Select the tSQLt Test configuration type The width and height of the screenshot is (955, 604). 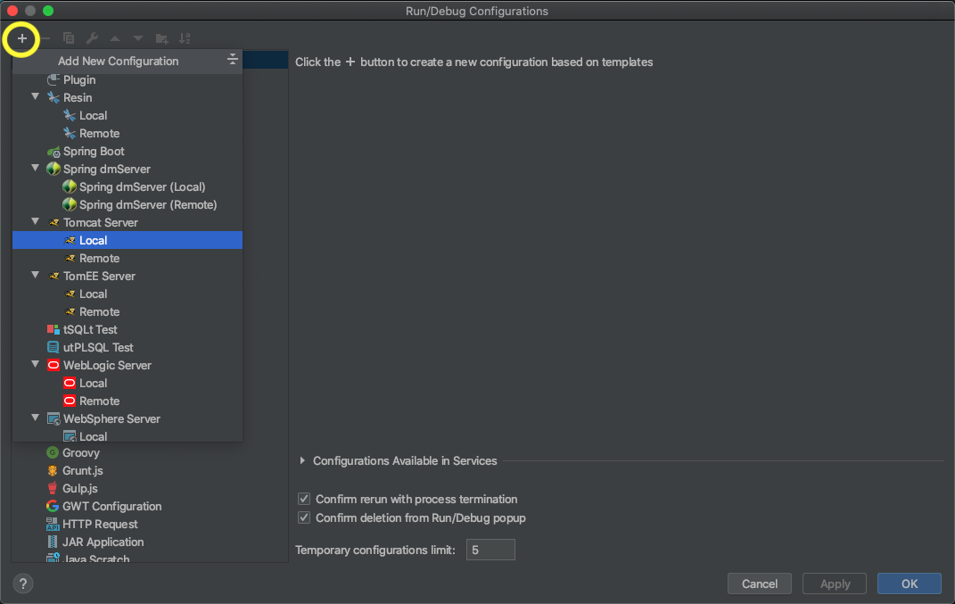click(x=128, y=329)
